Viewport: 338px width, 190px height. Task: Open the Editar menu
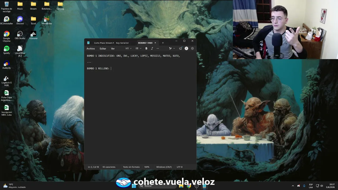[103, 49]
